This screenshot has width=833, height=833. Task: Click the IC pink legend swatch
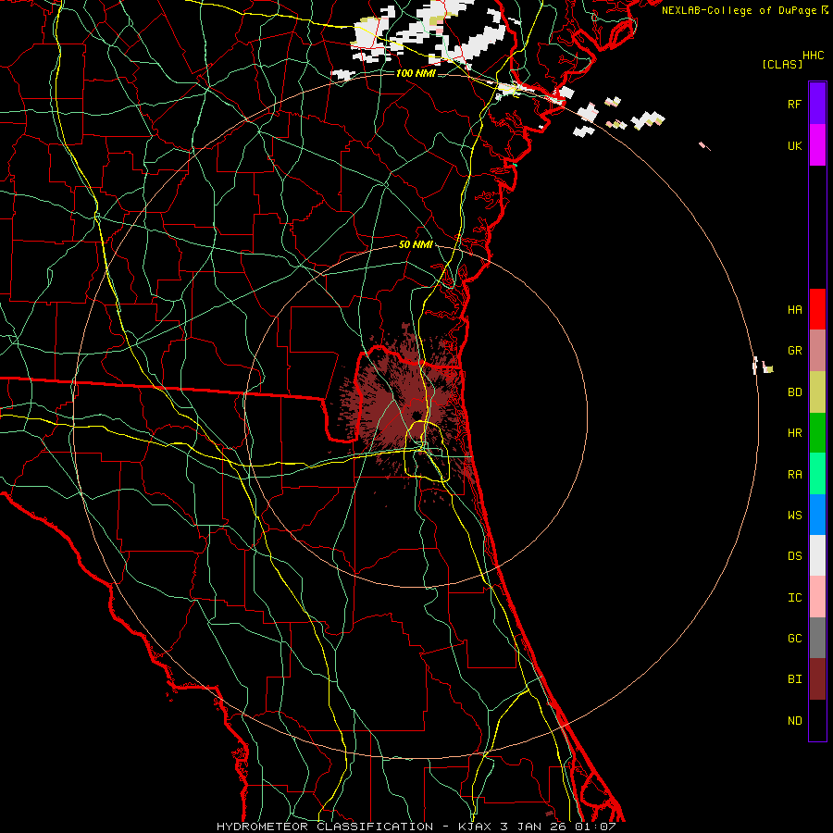click(x=817, y=597)
